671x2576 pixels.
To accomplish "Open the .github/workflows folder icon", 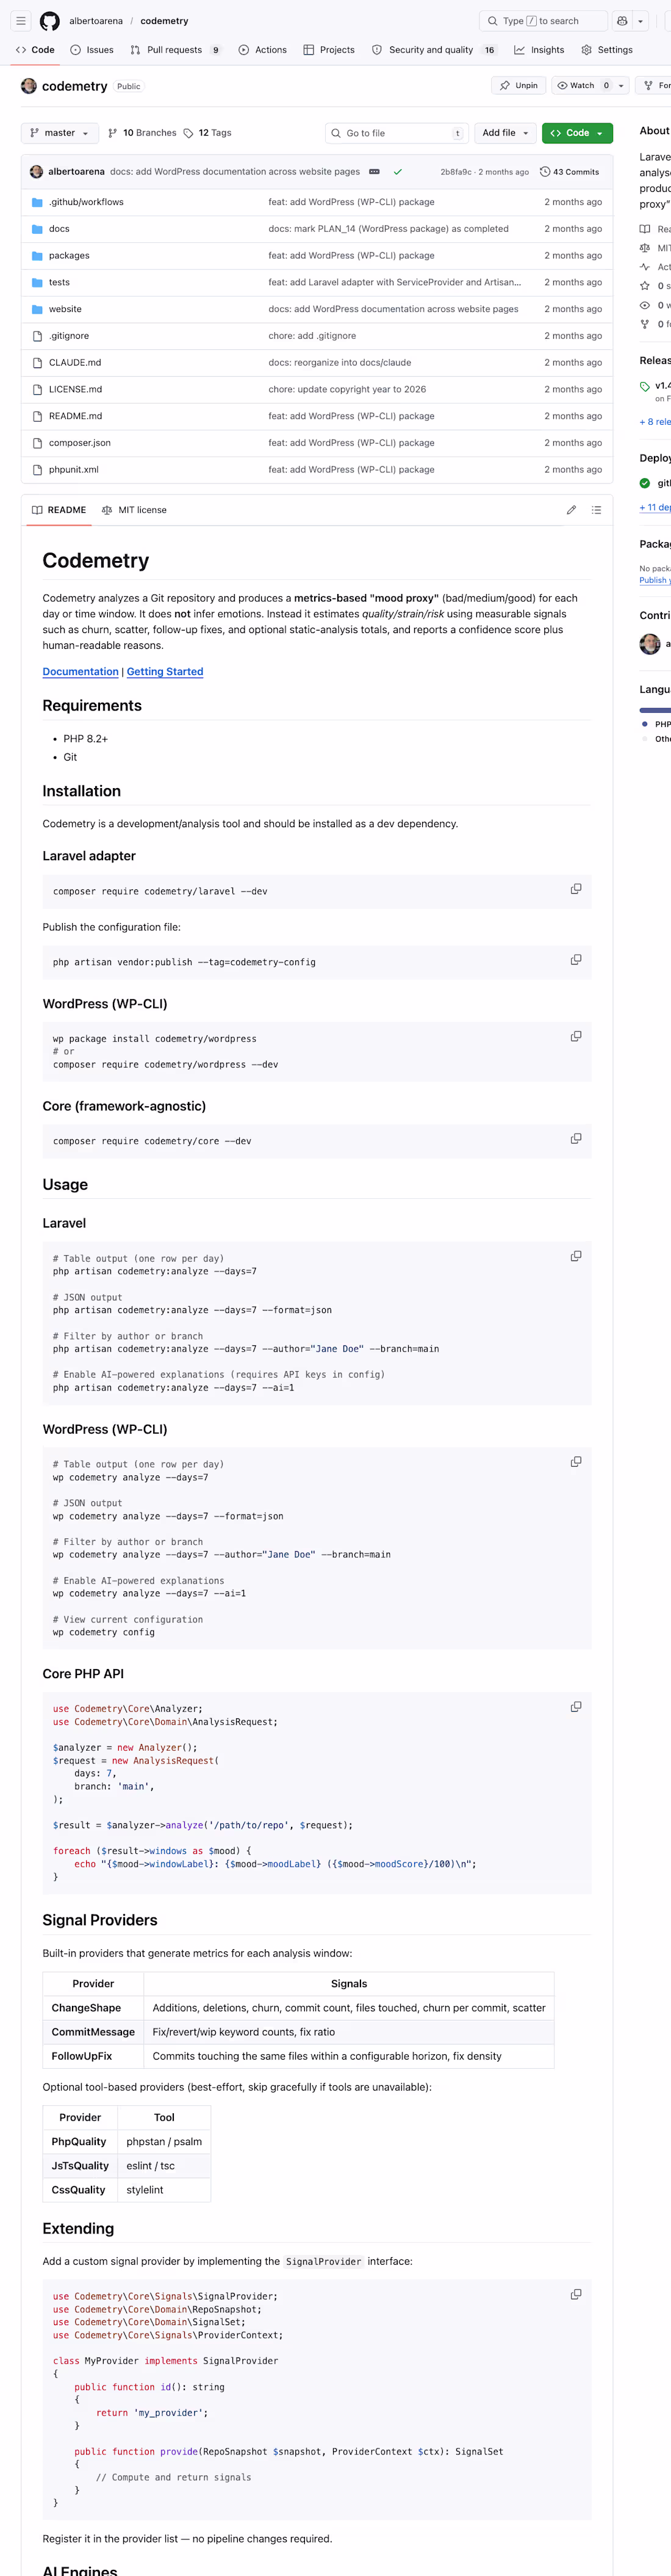I will 37,201.
